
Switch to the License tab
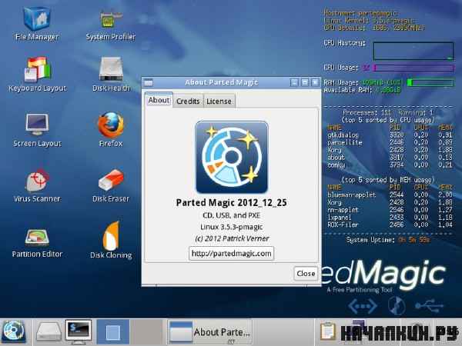(x=219, y=101)
